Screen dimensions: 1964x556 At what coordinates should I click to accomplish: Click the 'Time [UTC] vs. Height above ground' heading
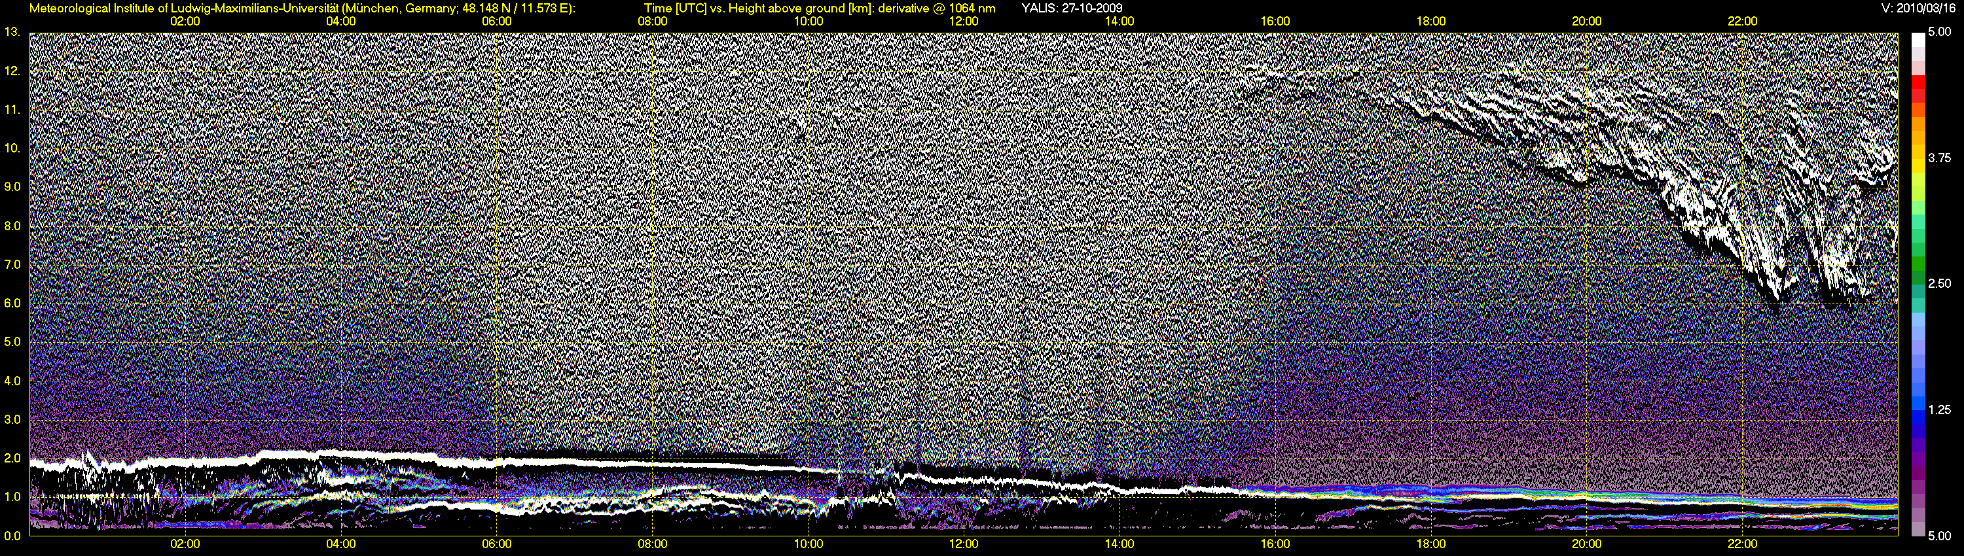click(x=820, y=9)
